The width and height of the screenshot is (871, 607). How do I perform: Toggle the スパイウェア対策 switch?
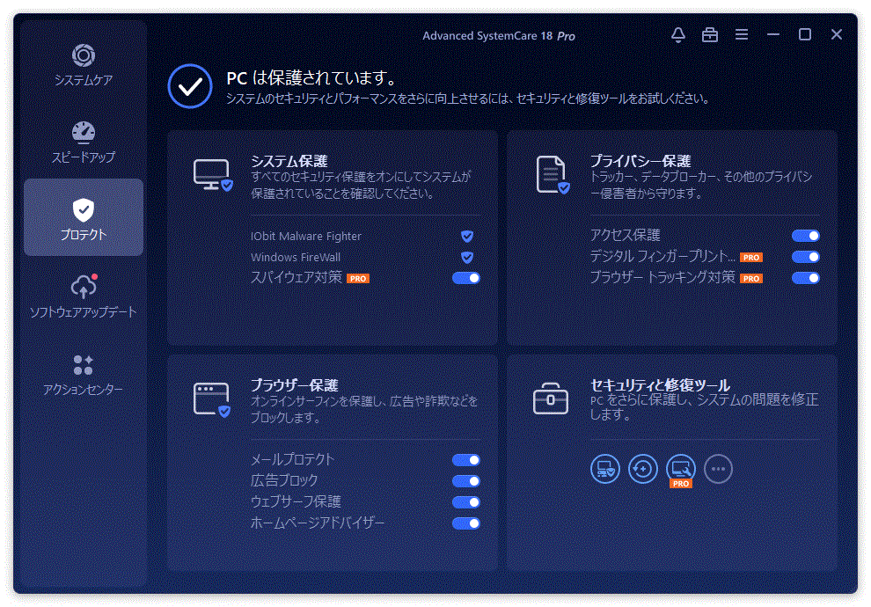[x=466, y=278]
